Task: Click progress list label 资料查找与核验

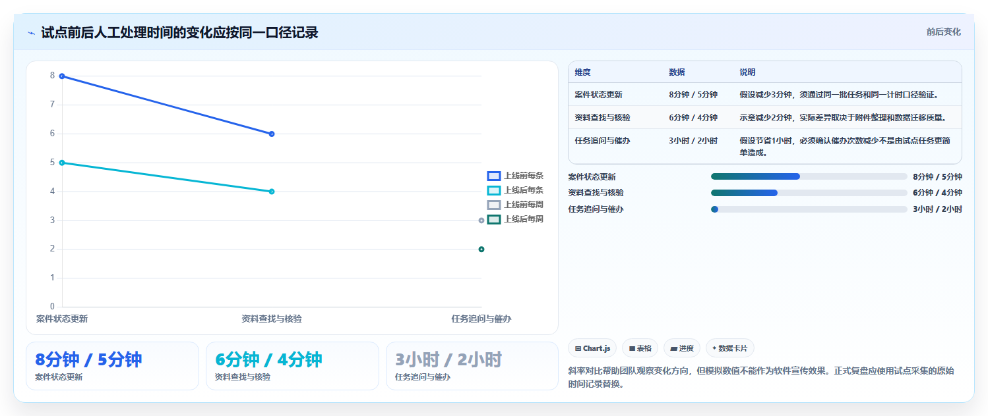Action: (x=596, y=193)
